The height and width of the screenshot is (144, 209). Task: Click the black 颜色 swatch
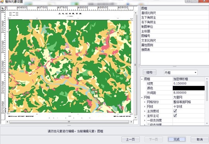coord(189,88)
